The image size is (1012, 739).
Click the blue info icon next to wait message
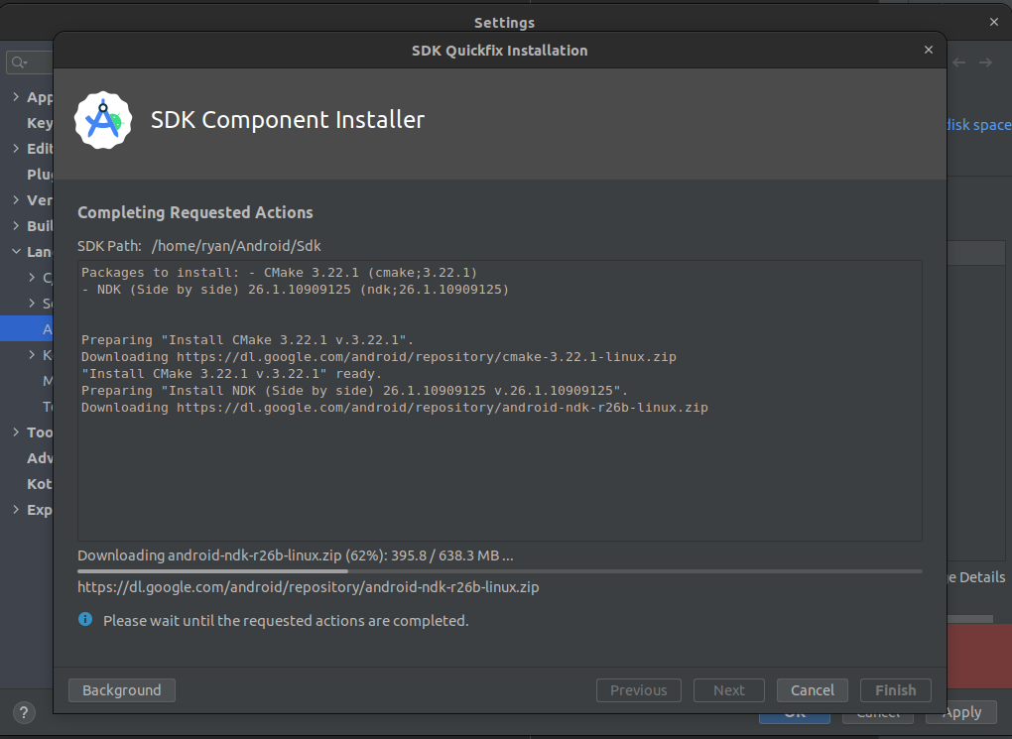pos(85,620)
